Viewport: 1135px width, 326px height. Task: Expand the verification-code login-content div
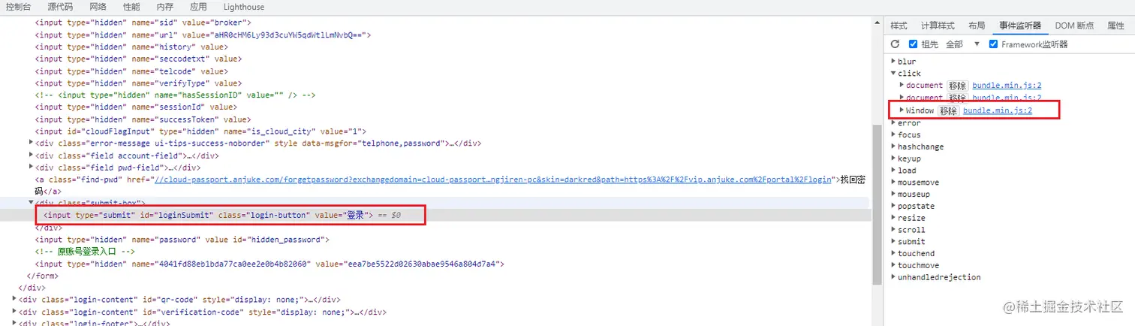[15, 312]
